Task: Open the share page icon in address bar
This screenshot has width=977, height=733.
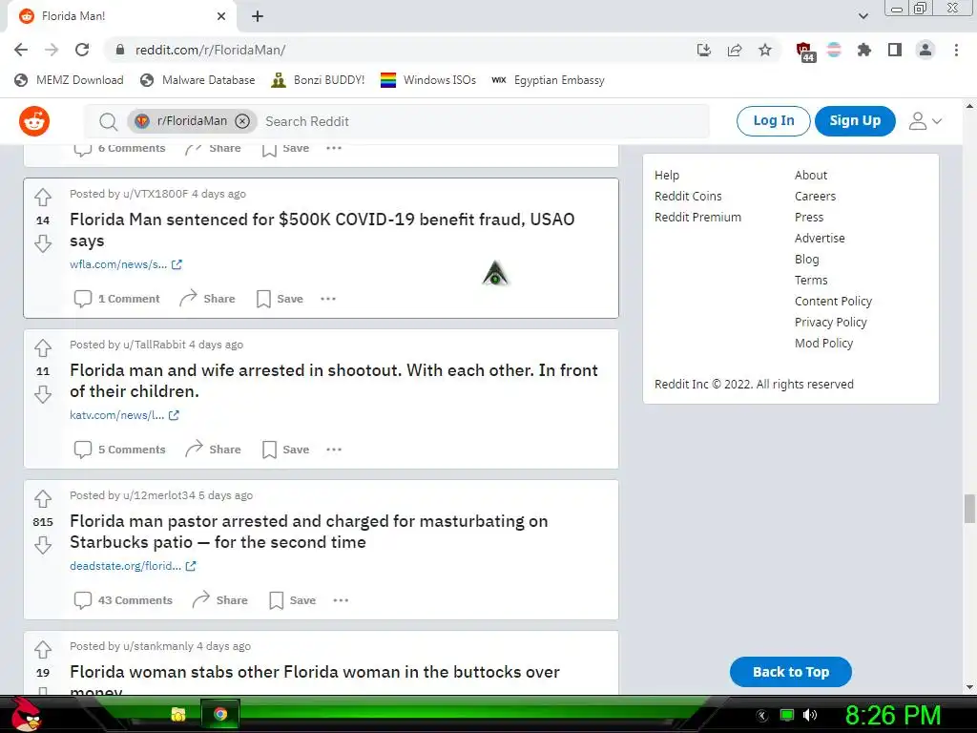Action: [x=735, y=50]
